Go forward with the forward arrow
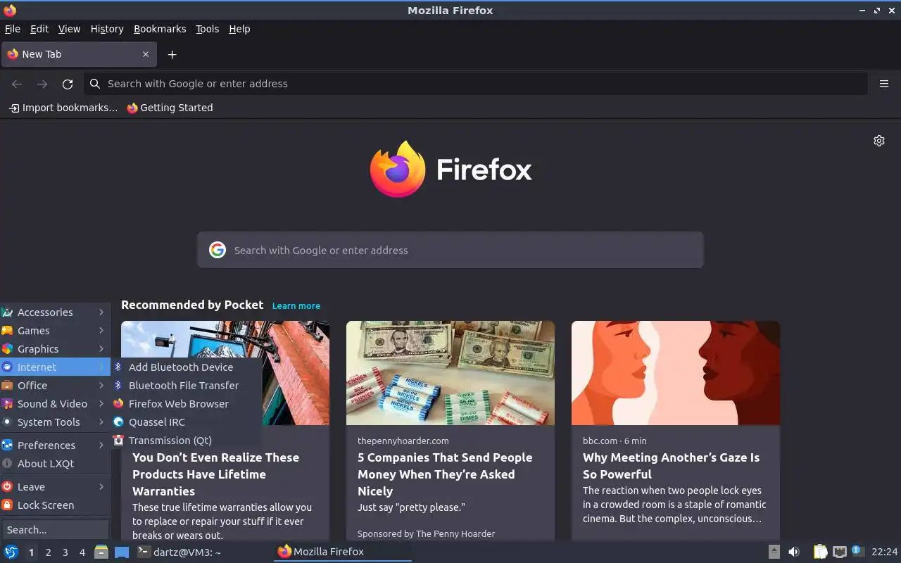 (42, 84)
